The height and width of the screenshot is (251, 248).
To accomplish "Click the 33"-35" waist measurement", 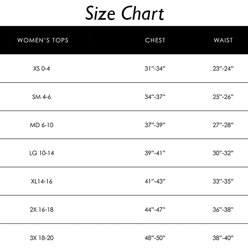I will (223, 181).
